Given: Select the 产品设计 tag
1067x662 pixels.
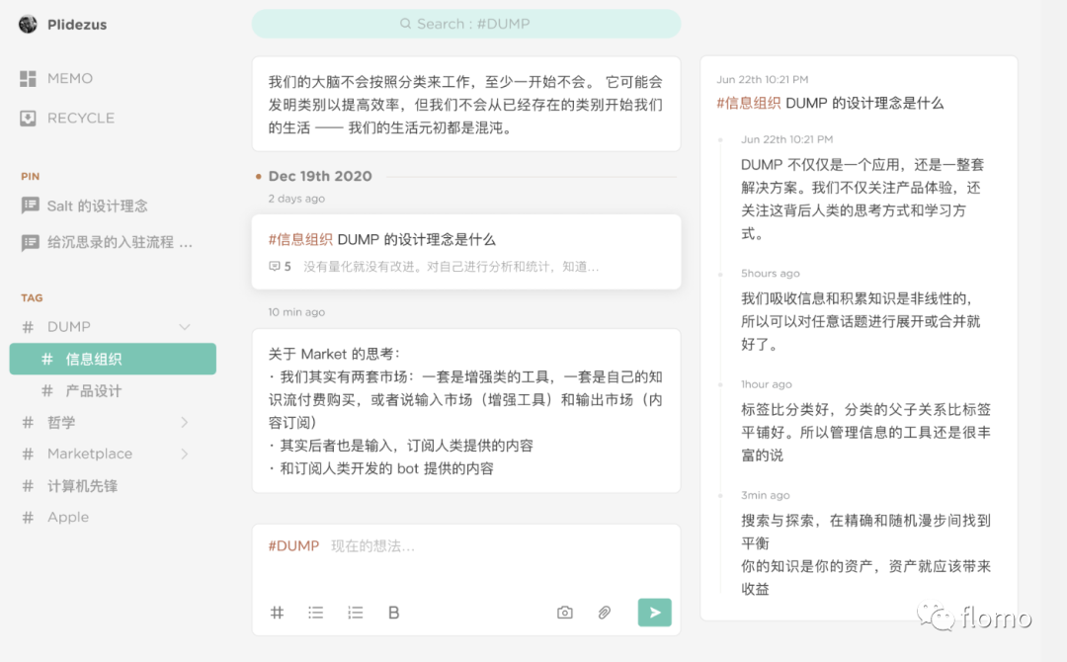Looking at the screenshot, I should [x=93, y=390].
